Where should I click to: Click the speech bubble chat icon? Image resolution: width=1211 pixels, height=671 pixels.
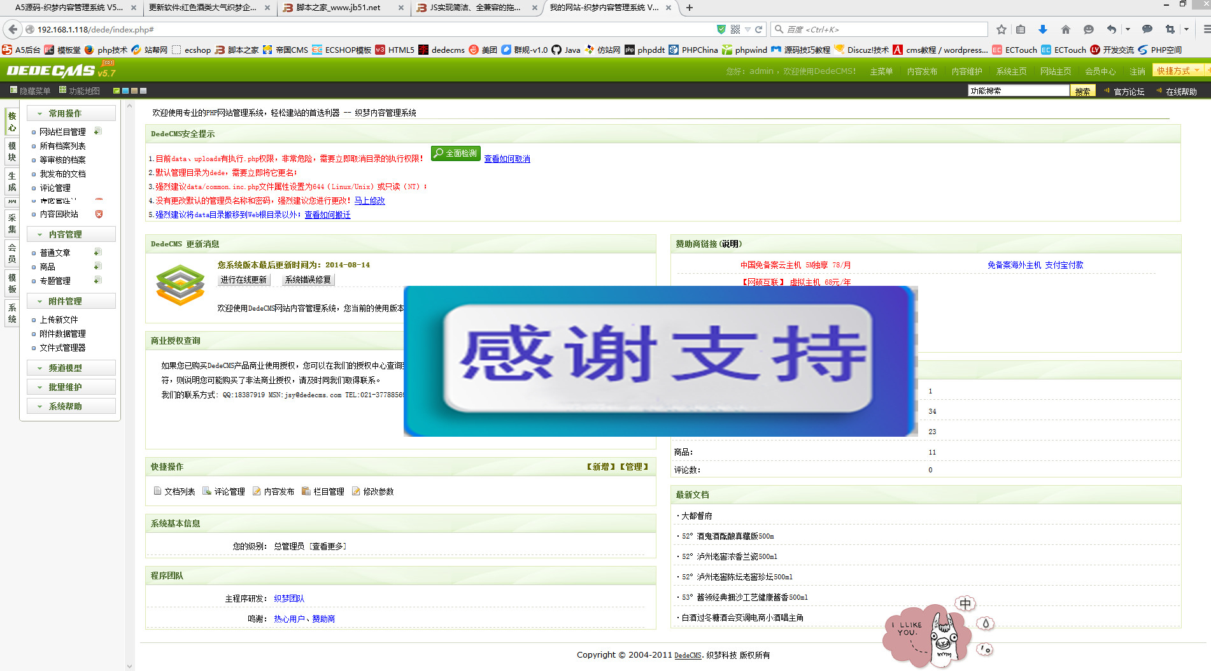click(x=1147, y=29)
